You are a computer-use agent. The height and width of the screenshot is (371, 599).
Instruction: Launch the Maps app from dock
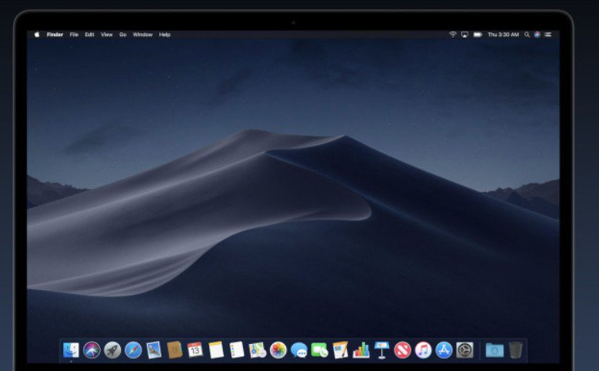click(x=258, y=350)
